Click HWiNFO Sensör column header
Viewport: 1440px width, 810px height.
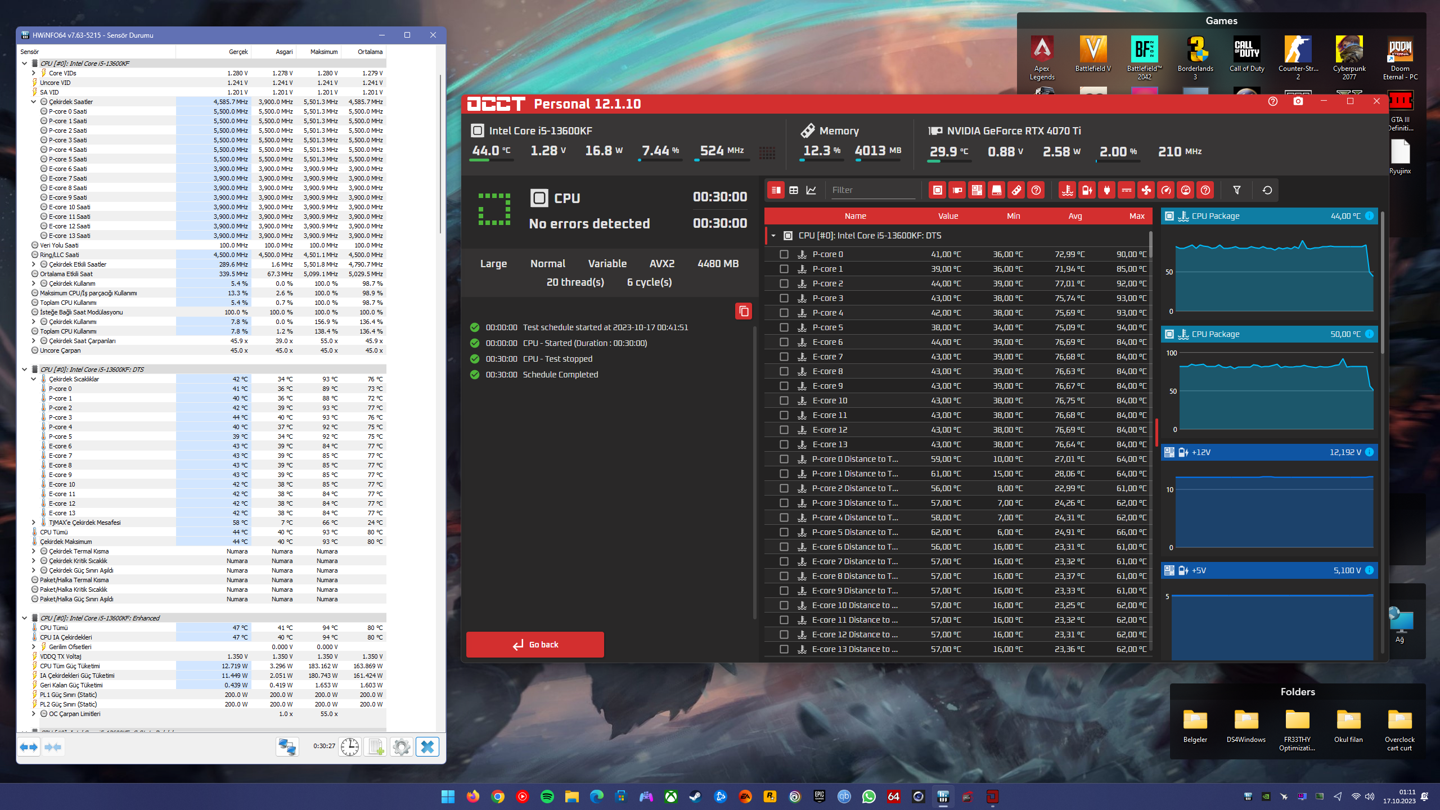97,52
